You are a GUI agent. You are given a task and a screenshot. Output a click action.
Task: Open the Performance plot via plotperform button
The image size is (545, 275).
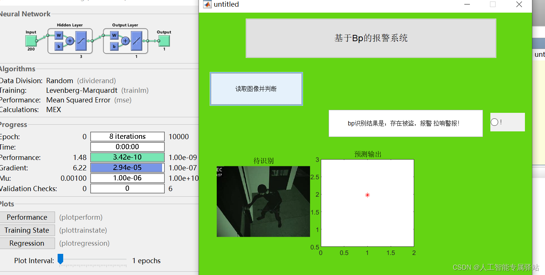point(27,217)
